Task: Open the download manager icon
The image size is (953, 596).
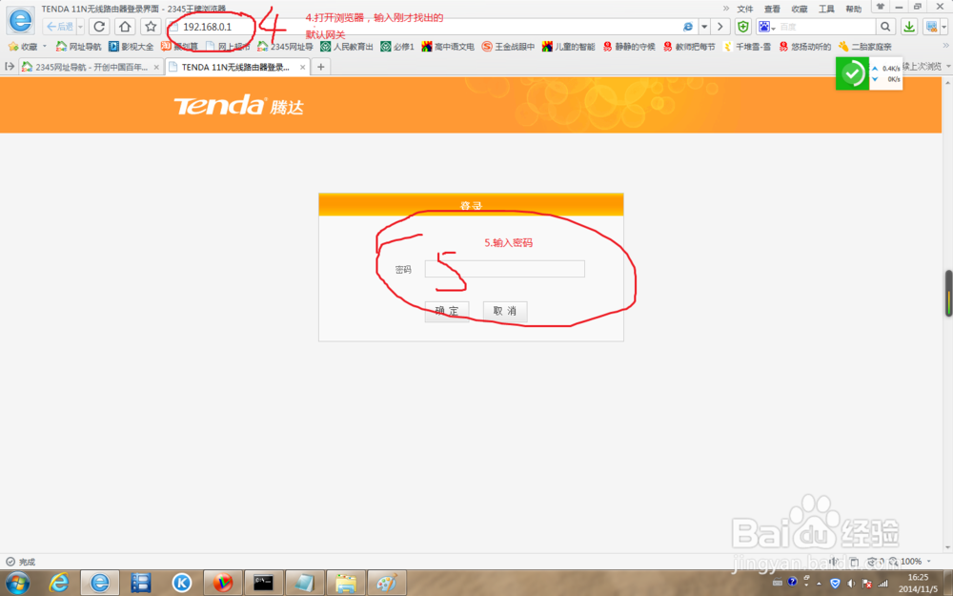Action: point(909,27)
